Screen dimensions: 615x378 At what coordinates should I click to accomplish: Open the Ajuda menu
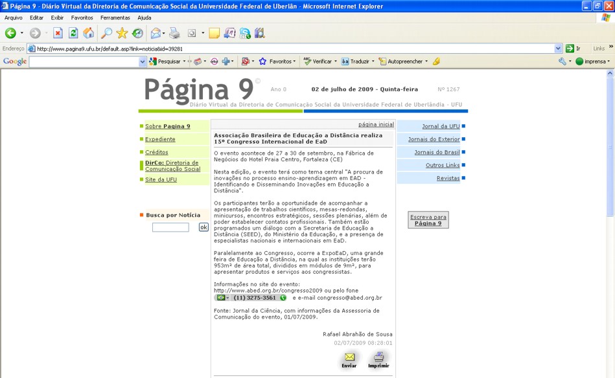pos(145,17)
